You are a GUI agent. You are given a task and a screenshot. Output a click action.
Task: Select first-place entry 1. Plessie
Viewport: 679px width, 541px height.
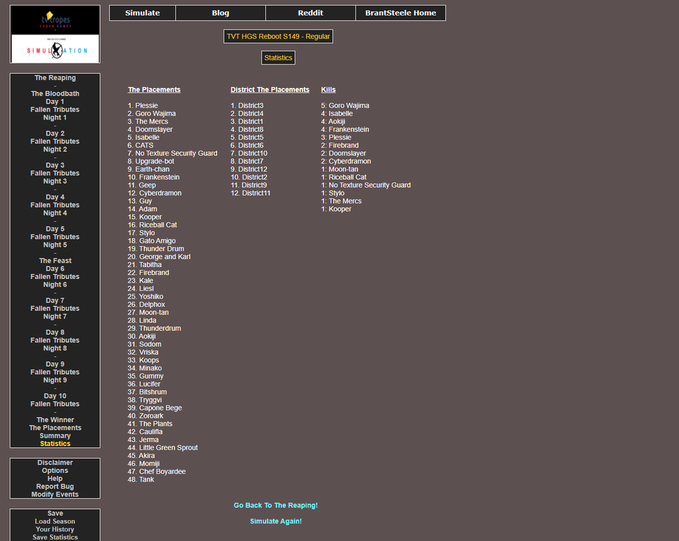click(143, 105)
